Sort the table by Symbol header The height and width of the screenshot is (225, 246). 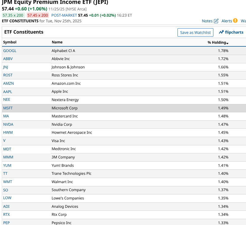point(10,42)
